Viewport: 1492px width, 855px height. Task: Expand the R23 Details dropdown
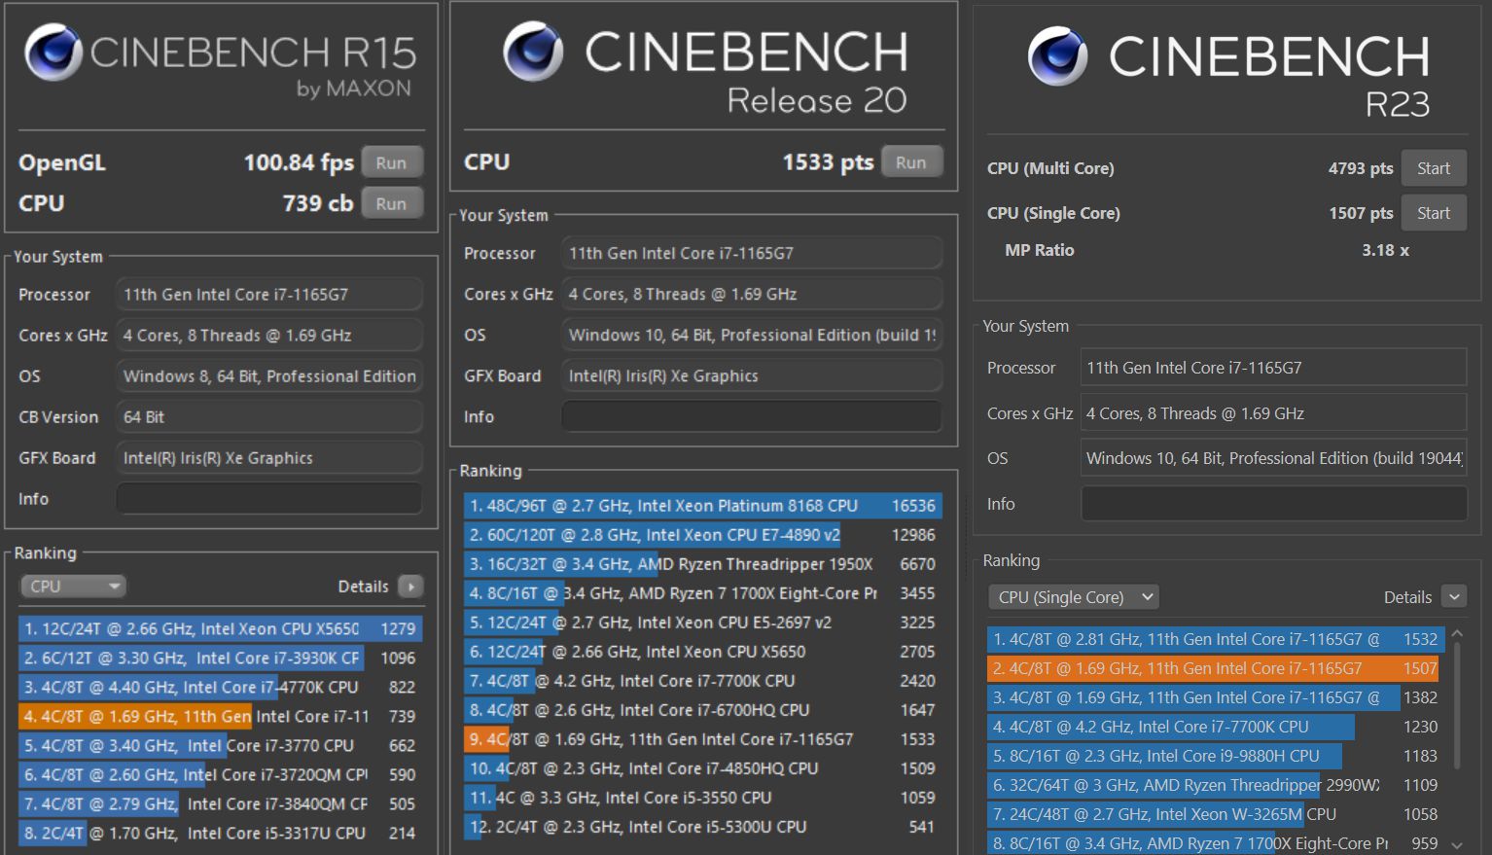[1454, 597]
